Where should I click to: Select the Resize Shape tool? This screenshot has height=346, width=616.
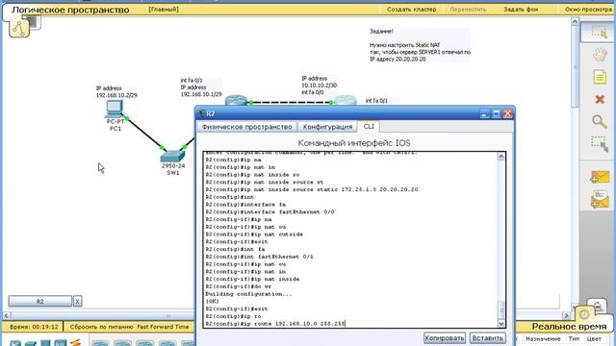600,144
